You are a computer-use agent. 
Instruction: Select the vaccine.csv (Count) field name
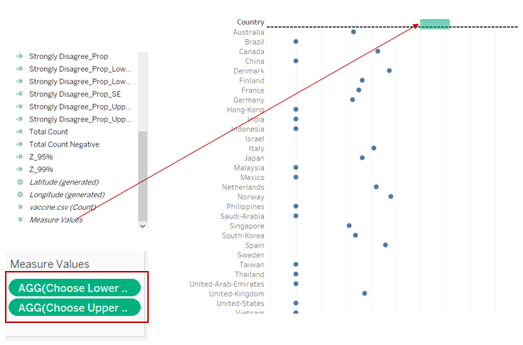[62, 207]
